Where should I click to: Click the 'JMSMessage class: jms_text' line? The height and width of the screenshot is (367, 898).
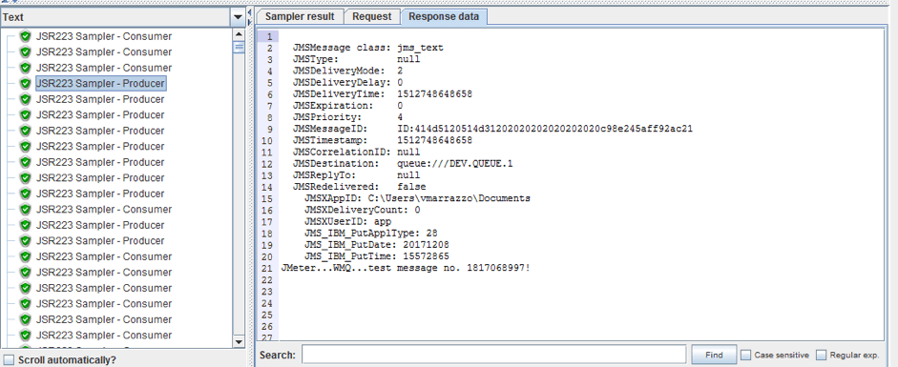[367, 48]
